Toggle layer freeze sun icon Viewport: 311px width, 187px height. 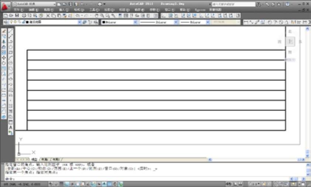(15, 22)
